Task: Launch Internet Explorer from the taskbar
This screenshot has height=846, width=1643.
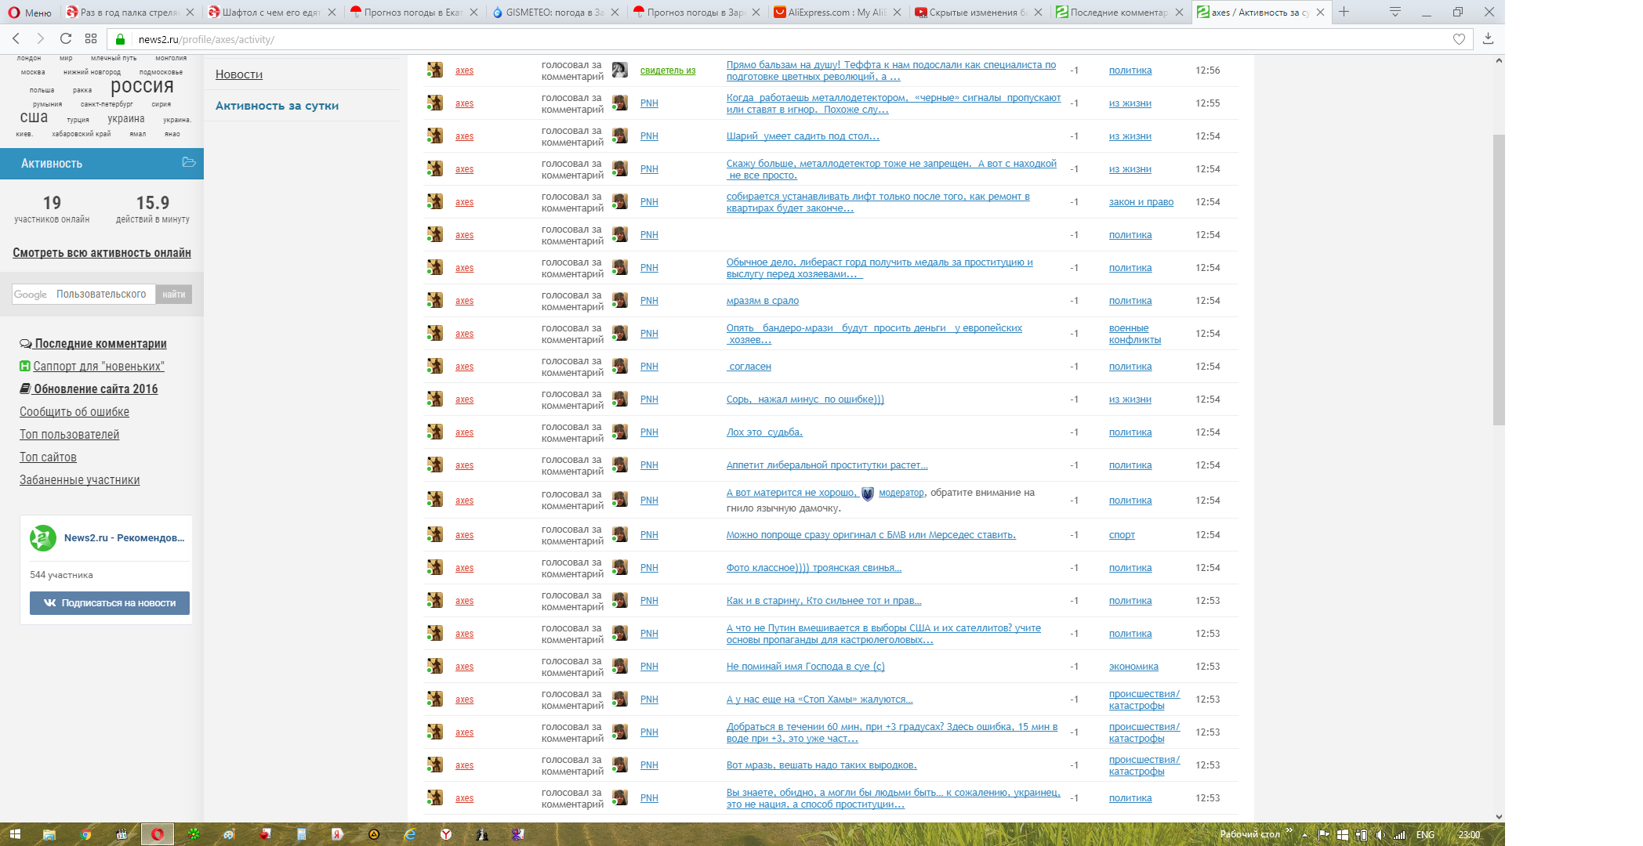Action: (409, 834)
